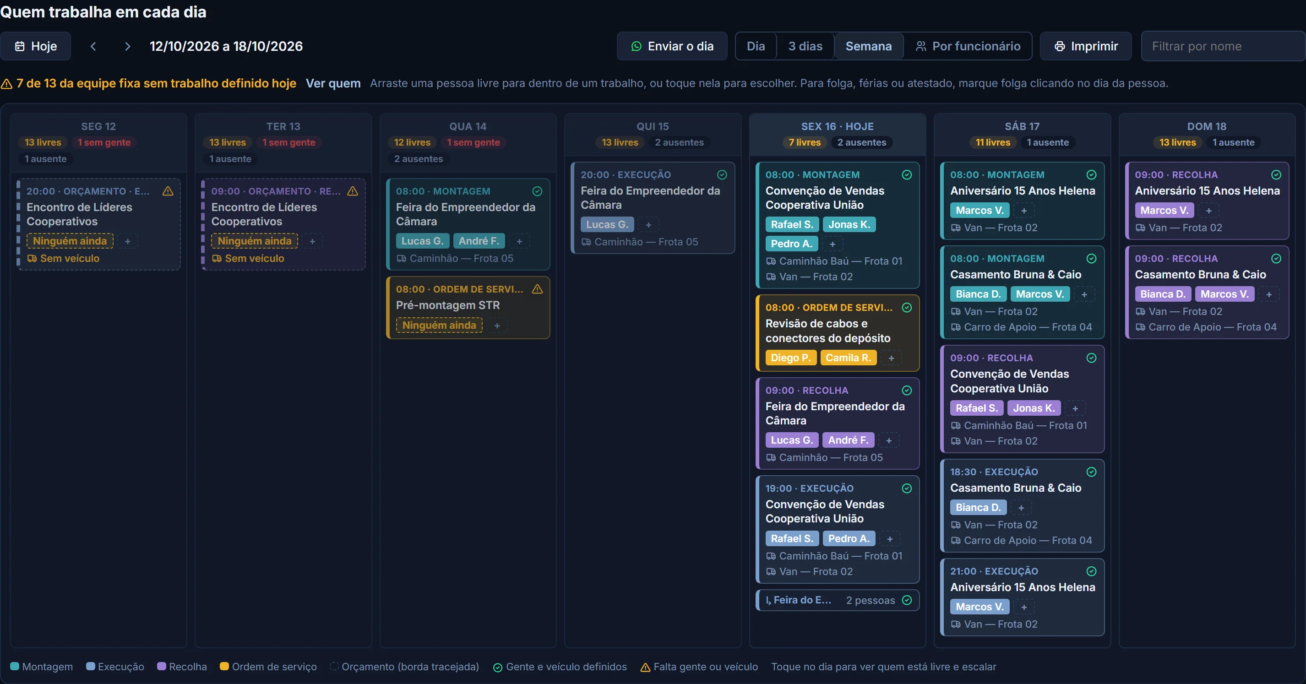
Task: Click check icon on DOM 18 Casamento recolha card
Action: (1276, 259)
